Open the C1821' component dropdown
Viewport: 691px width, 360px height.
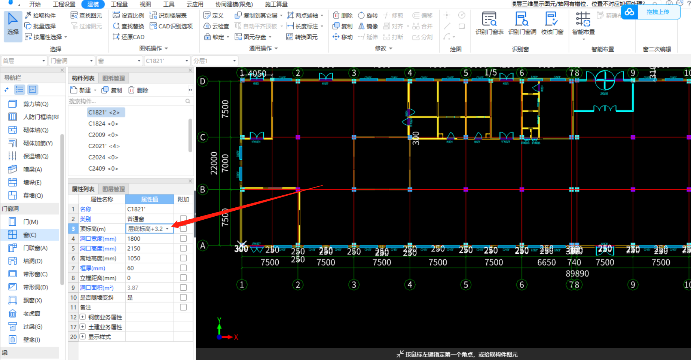167,61
